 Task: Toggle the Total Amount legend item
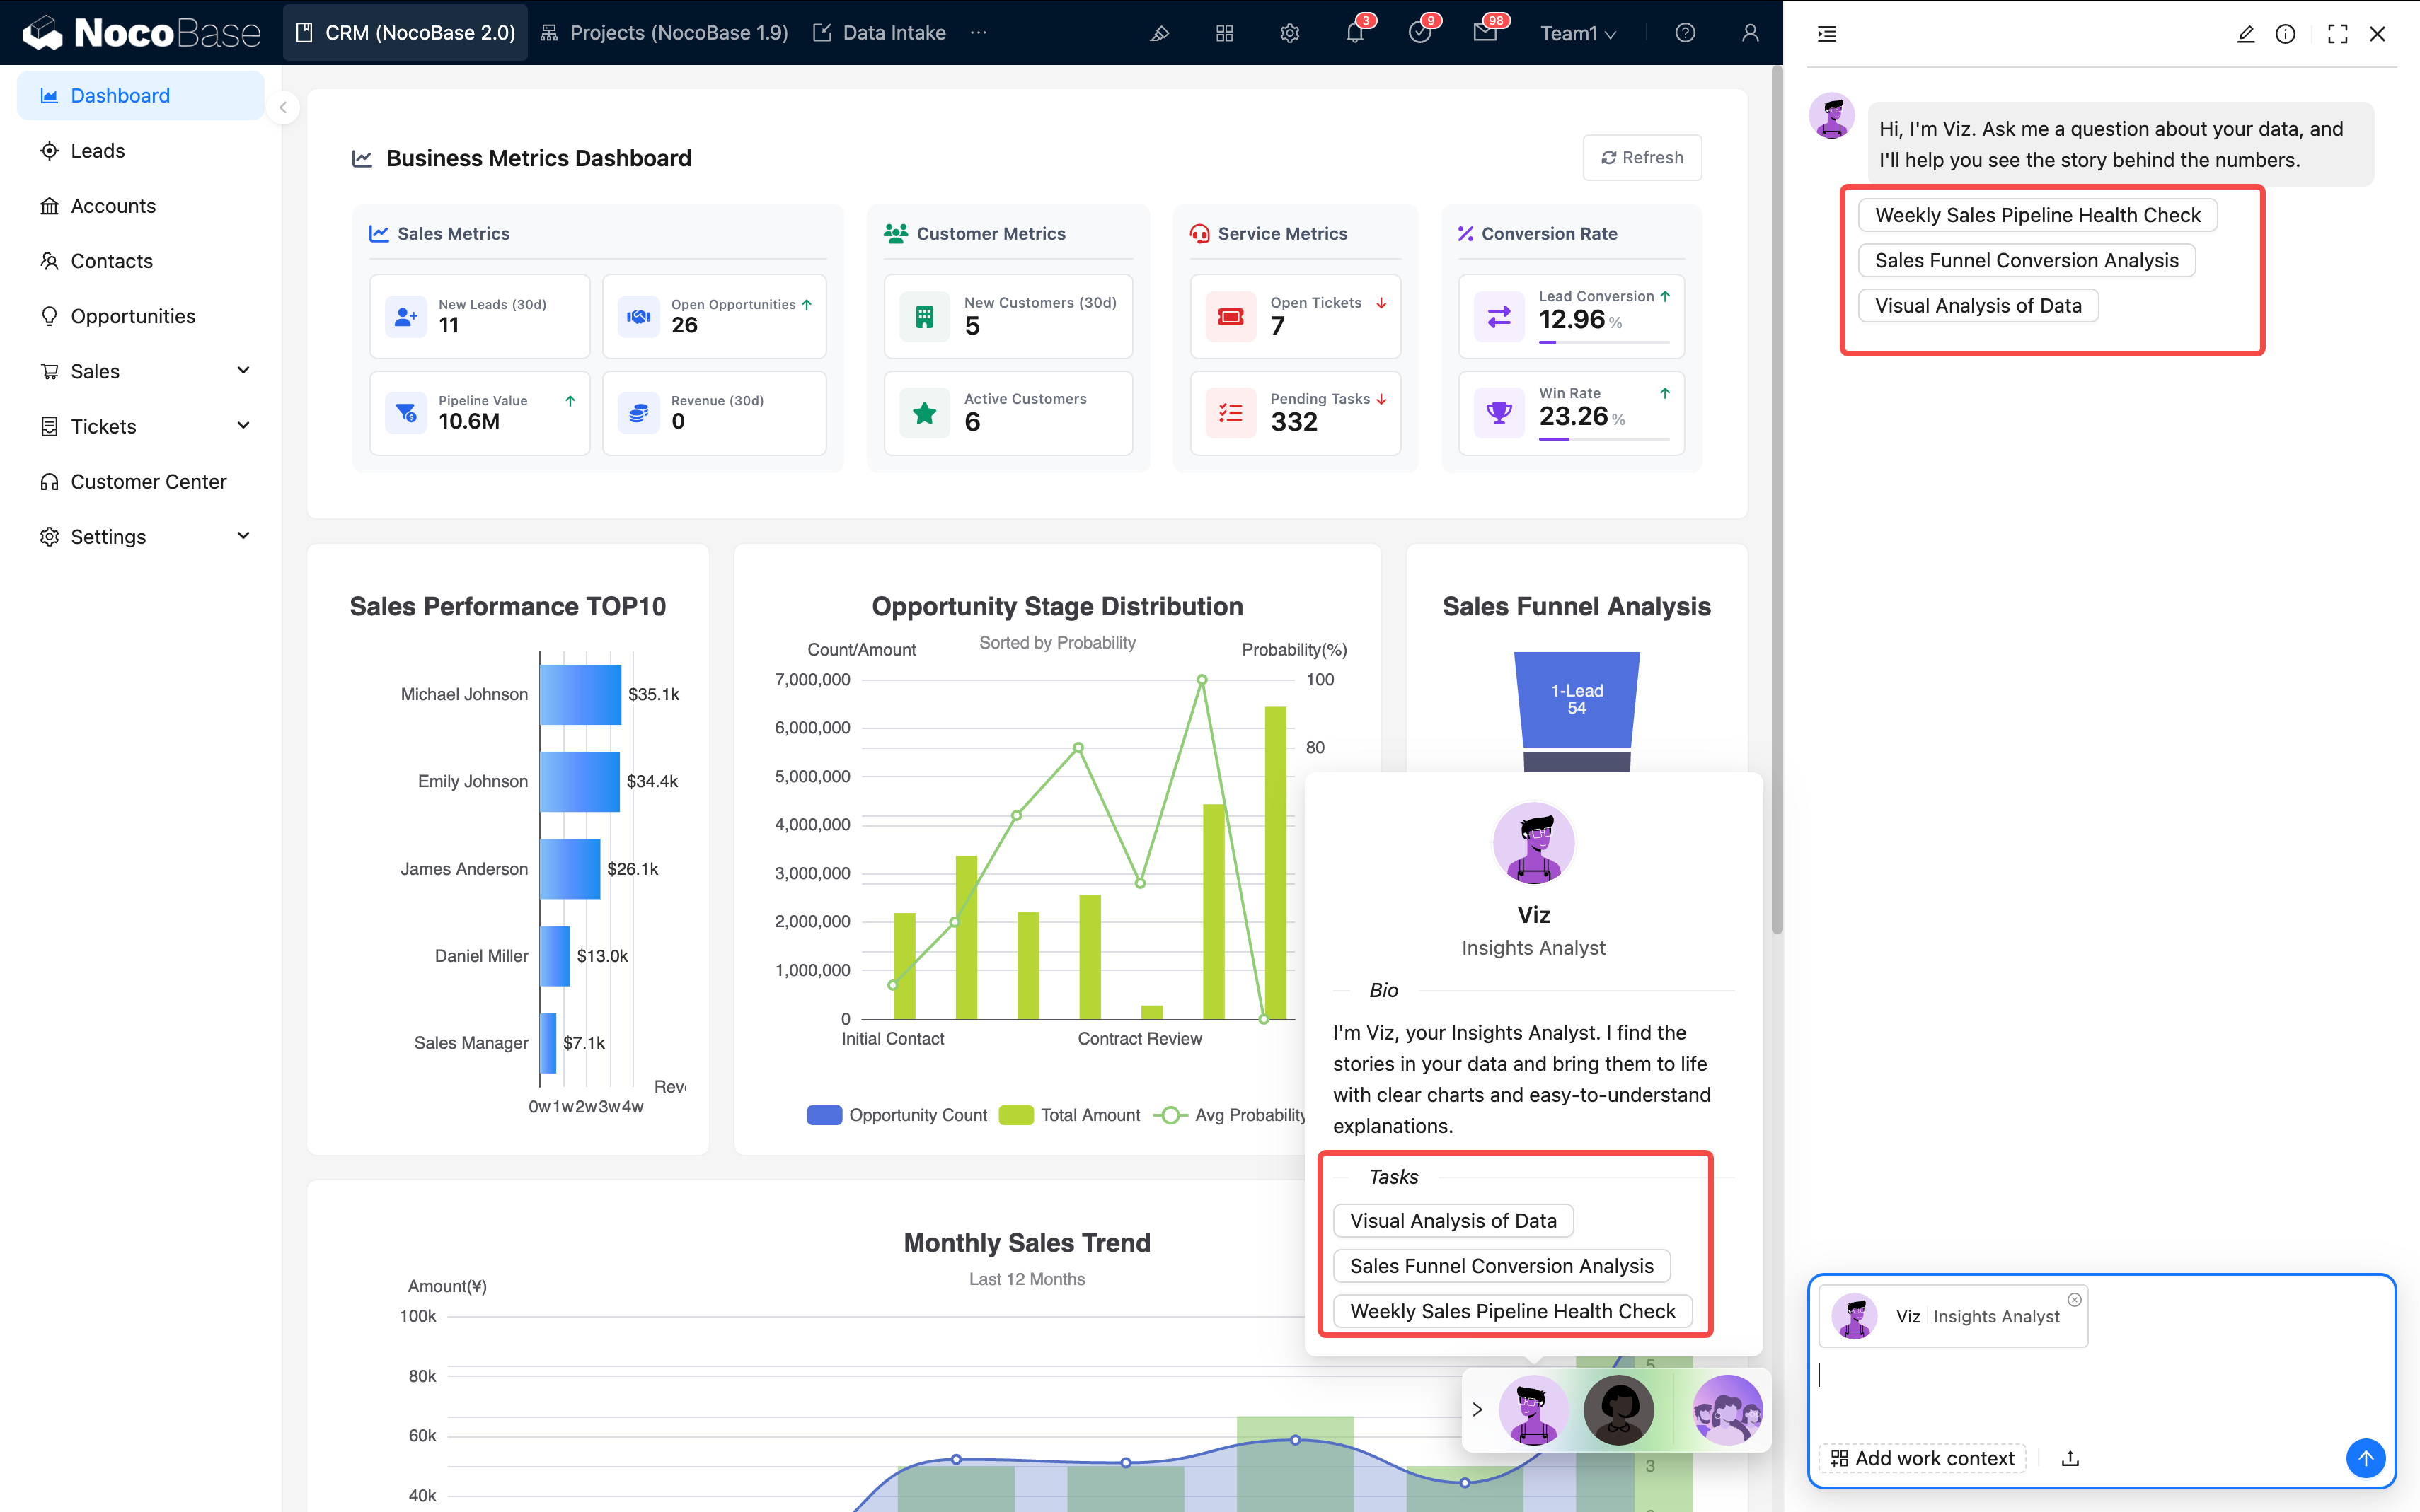pyautogui.click(x=1069, y=1115)
